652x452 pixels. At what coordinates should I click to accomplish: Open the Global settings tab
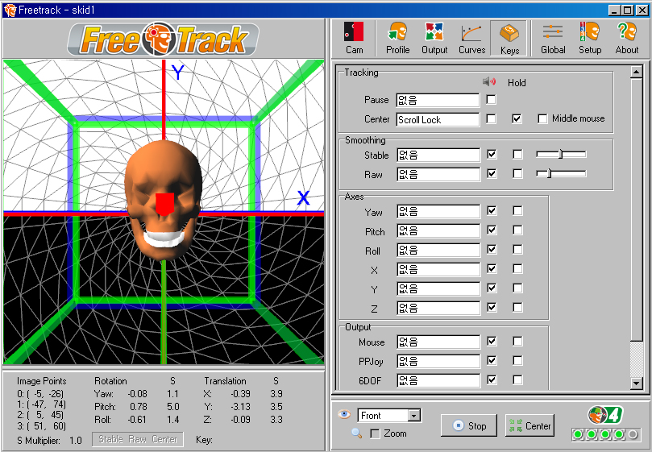[553, 38]
